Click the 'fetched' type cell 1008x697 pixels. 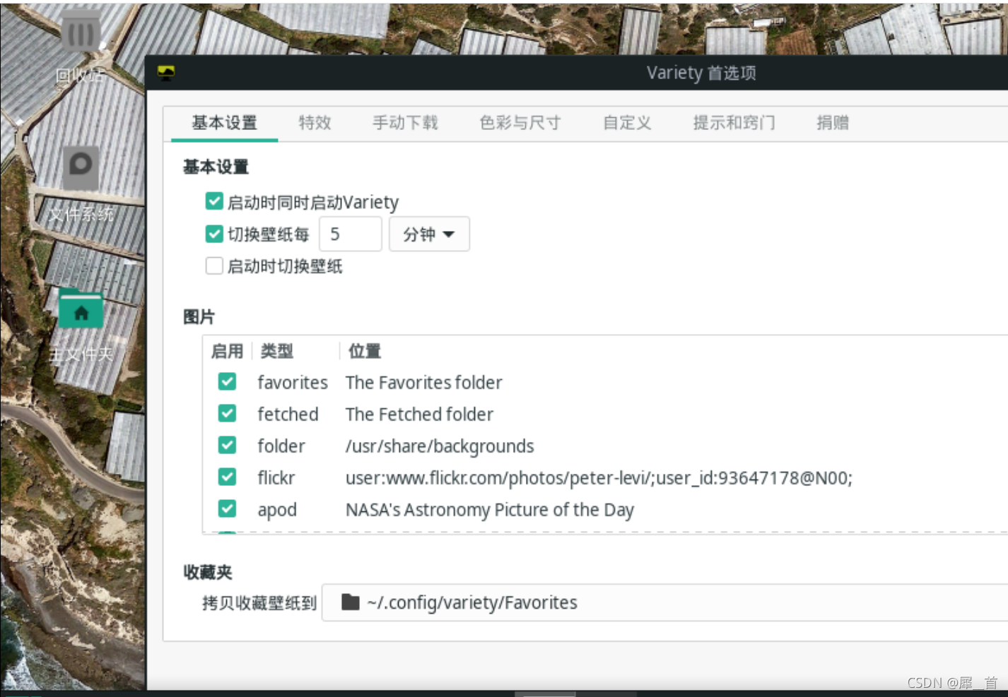(288, 415)
